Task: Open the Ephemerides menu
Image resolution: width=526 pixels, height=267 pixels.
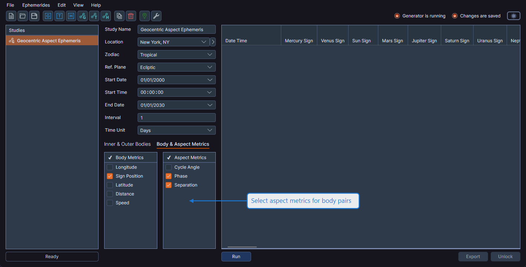Action: pos(36,5)
